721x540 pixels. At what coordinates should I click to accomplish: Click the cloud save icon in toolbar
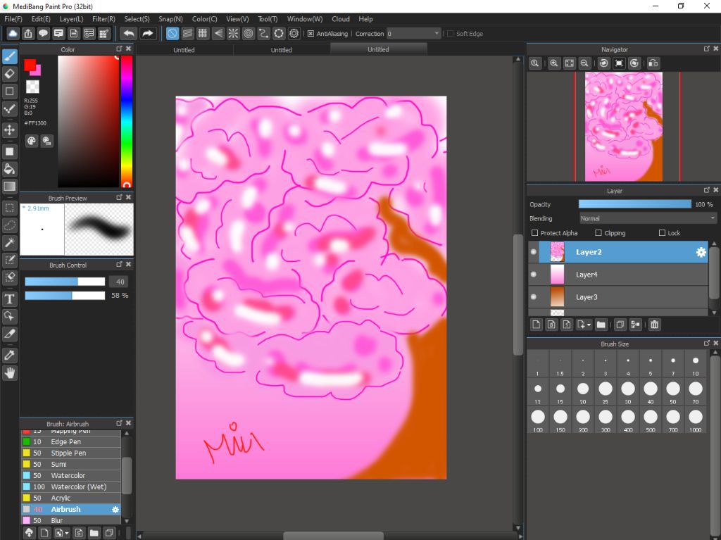[13, 34]
